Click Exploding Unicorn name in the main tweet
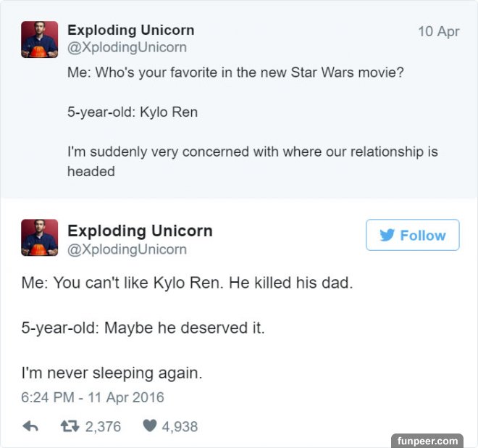Viewport: 478px width, 448px height. 140,231
